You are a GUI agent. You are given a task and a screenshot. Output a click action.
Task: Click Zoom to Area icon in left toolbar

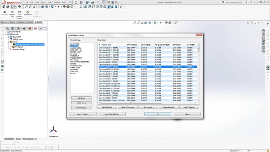[30, 7]
